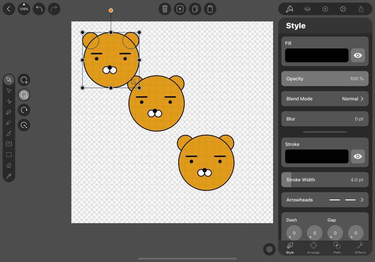Screen dimensions: 375x262
Task: Undo the last action
Action: (39, 9)
